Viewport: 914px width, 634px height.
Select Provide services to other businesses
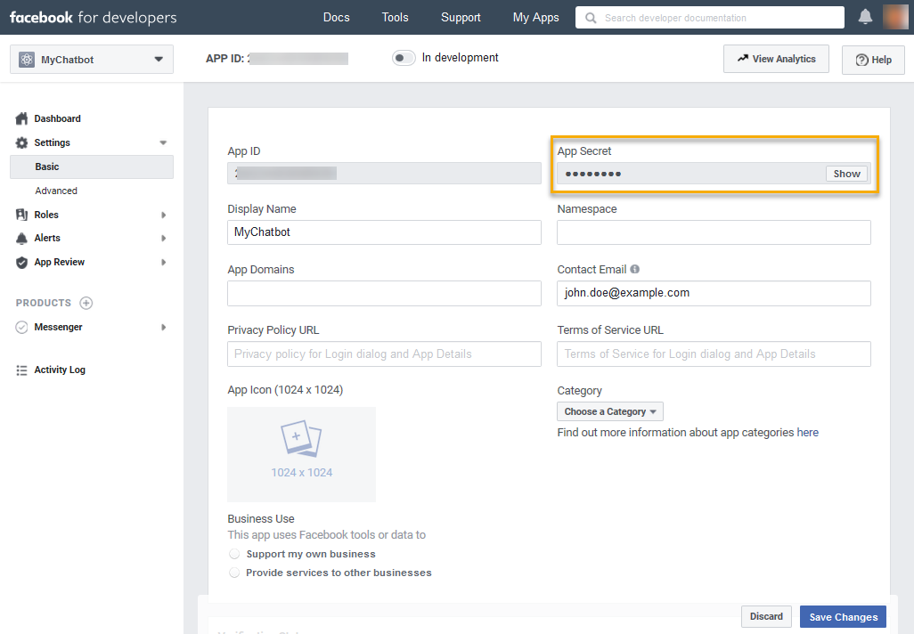click(234, 573)
